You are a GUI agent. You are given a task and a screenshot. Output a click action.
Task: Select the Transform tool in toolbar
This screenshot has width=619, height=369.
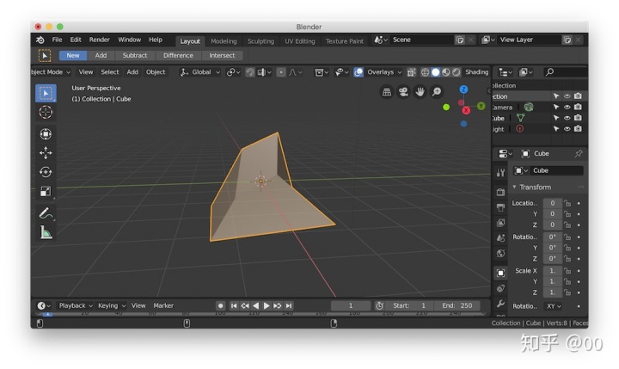(x=46, y=134)
